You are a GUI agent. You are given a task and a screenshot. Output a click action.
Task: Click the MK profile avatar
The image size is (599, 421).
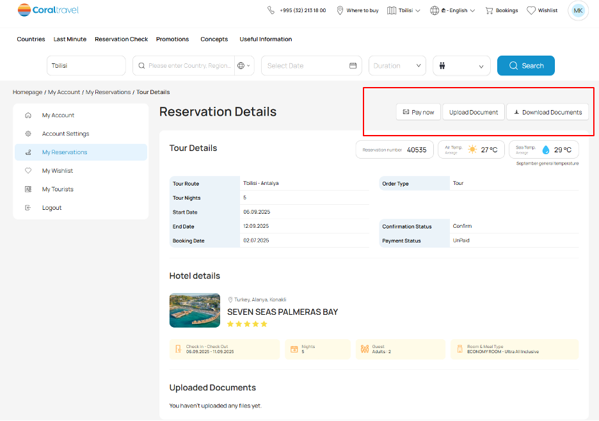click(578, 10)
